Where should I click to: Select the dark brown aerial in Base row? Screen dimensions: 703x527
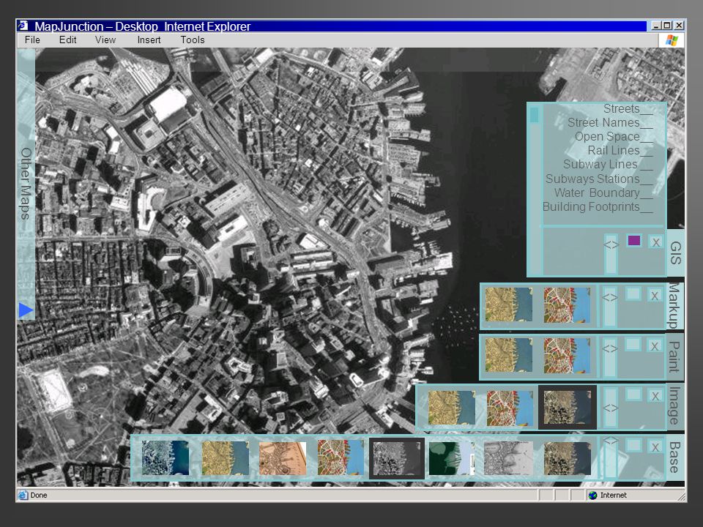pyautogui.click(x=567, y=458)
